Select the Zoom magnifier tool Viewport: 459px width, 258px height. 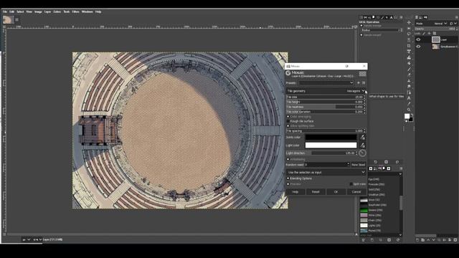pos(409,110)
